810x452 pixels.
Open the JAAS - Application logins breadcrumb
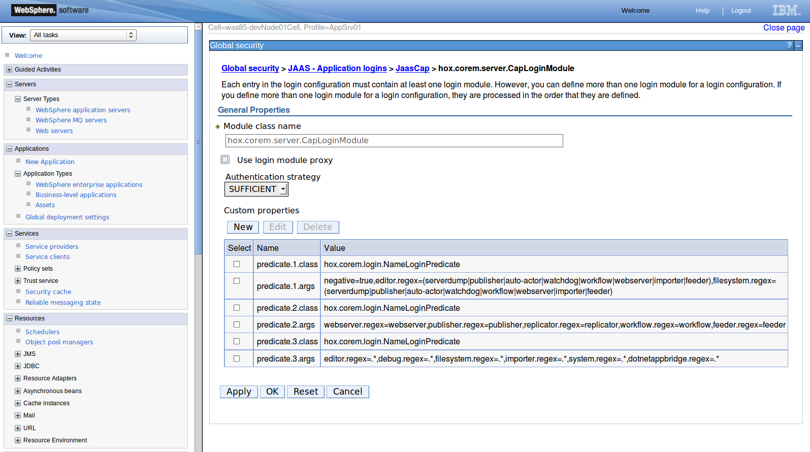coord(337,69)
